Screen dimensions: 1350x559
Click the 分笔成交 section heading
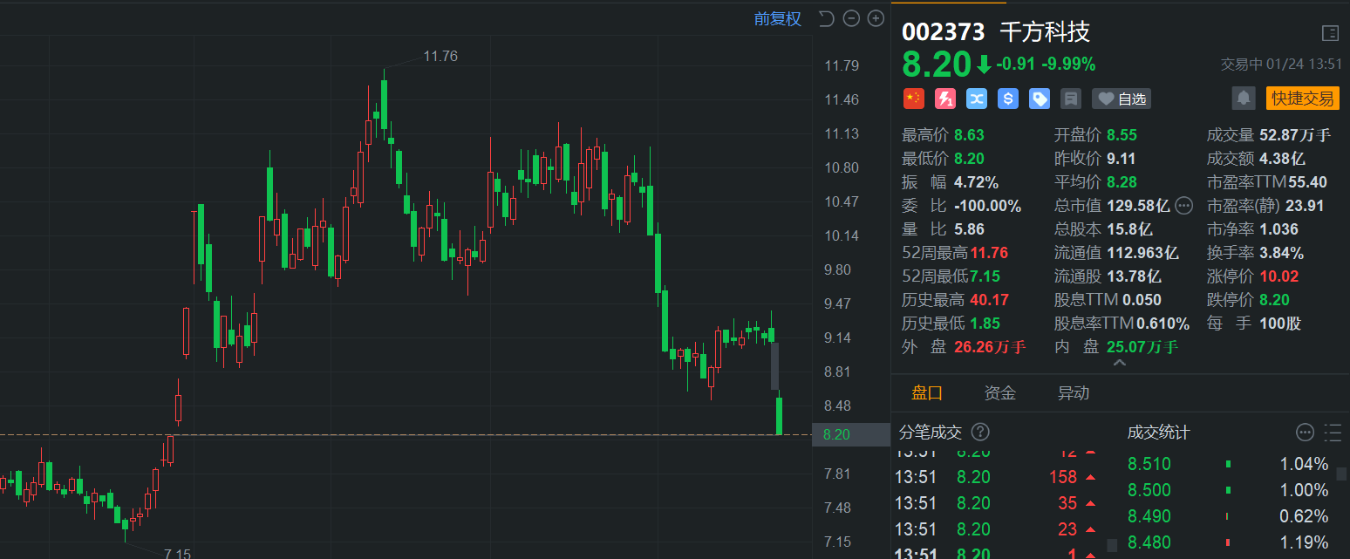931,432
